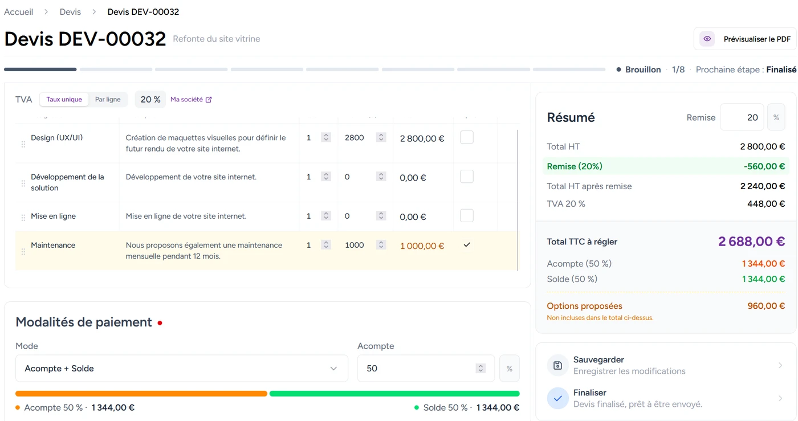Select the Taux unique TVA mode
This screenshot has width=798, height=421.
[x=64, y=100]
